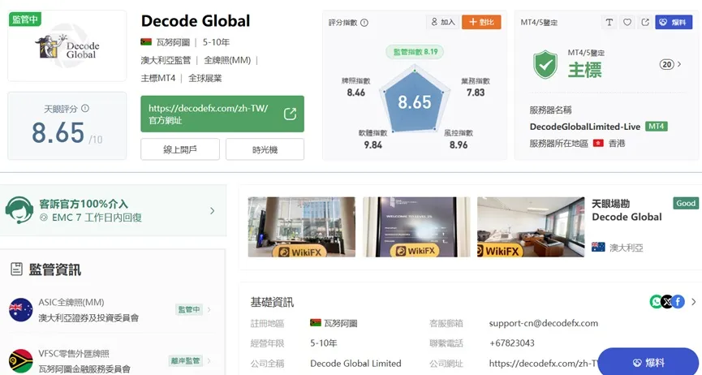Click the Facebook social icon

pyautogui.click(x=678, y=302)
